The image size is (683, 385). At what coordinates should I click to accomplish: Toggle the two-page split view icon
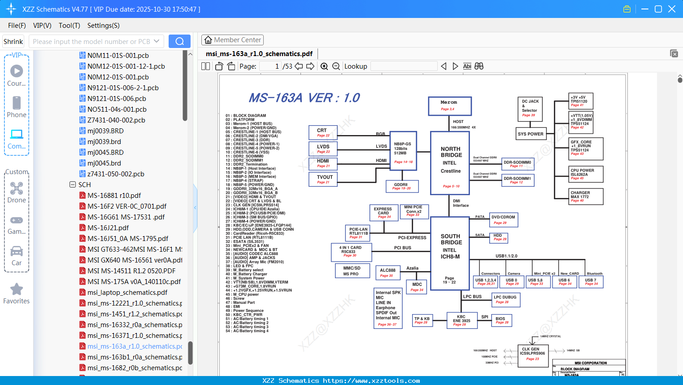(205, 66)
